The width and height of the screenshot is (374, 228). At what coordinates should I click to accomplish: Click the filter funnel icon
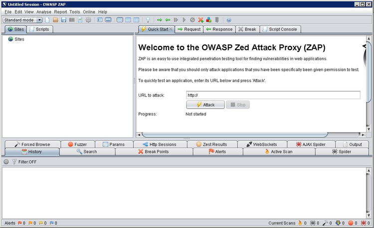14,162
